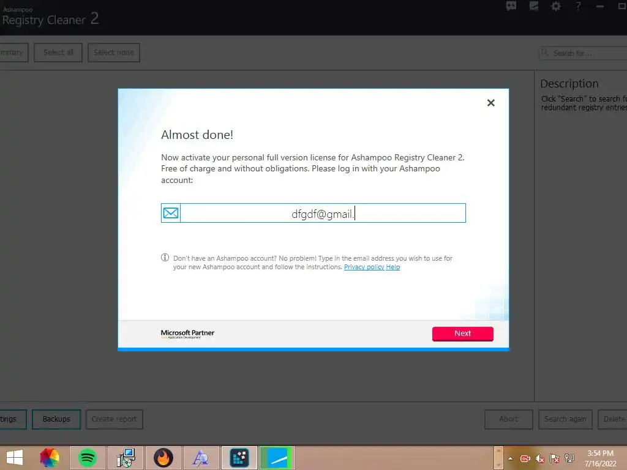Click Select none in Registry Cleaner
Image resolution: width=627 pixels, height=470 pixels.
point(113,53)
